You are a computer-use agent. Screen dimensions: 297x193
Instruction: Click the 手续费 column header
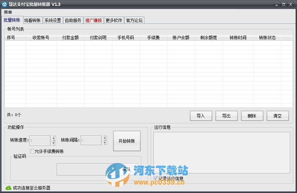tap(154, 38)
